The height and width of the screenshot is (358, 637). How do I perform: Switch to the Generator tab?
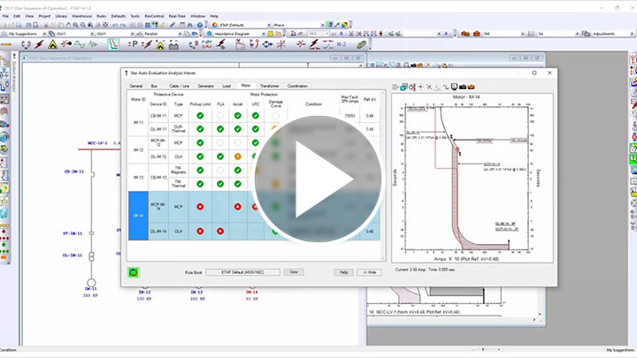pos(205,86)
